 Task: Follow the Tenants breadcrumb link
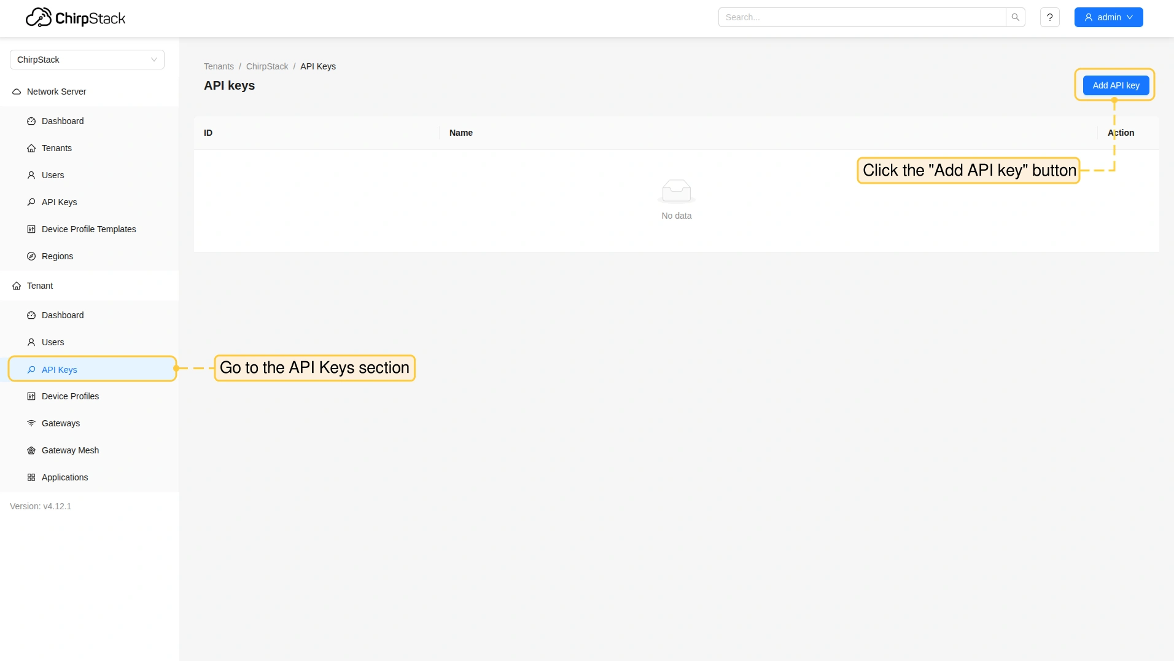point(219,66)
